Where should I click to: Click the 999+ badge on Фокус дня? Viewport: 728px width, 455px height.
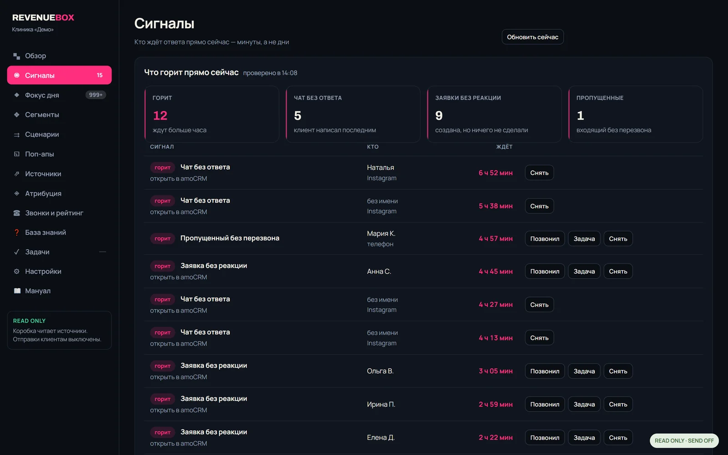[x=96, y=95]
